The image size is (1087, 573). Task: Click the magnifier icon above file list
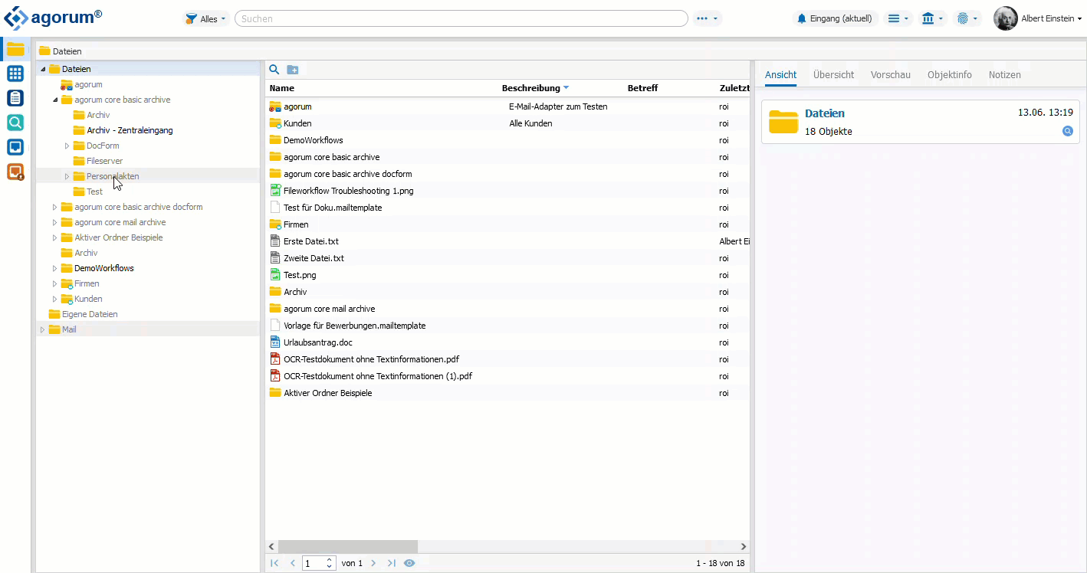pos(274,70)
